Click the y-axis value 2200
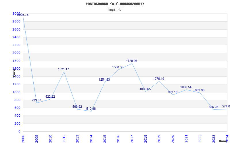Viewport: 230px width, 144px height. 16,45
